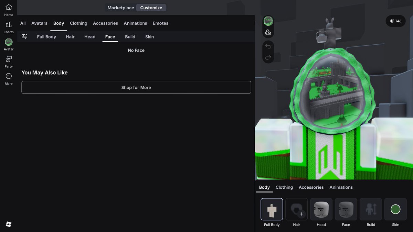The width and height of the screenshot is (413, 232).
Task: Select the Emotes category tab
Action: point(160,23)
